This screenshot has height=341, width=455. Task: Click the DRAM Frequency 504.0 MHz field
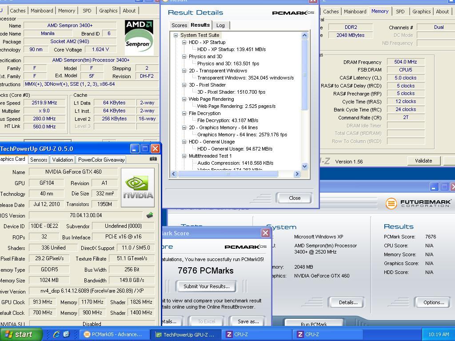pyautogui.click(x=405, y=62)
